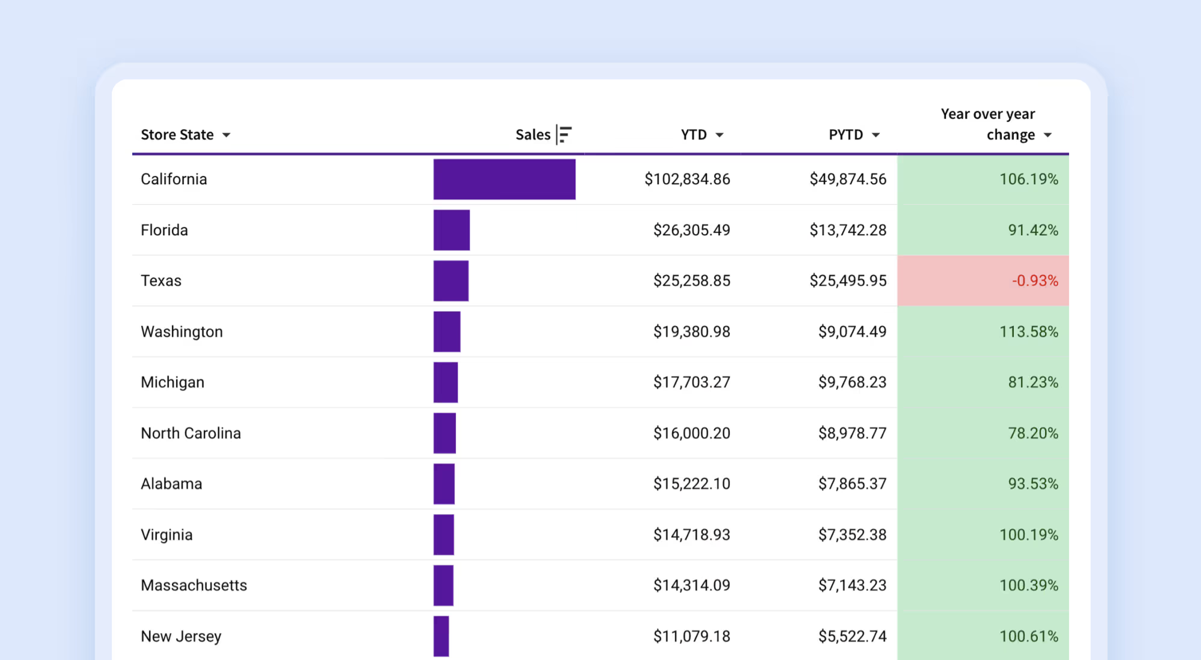Click the Massachusetts row label
Screen dimensions: 1201x660
(x=194, y=586)
